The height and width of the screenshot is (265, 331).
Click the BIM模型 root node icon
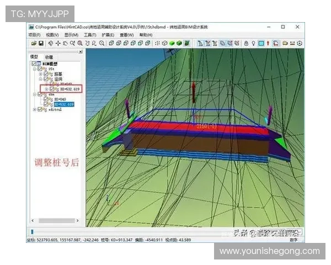point(39,63)
